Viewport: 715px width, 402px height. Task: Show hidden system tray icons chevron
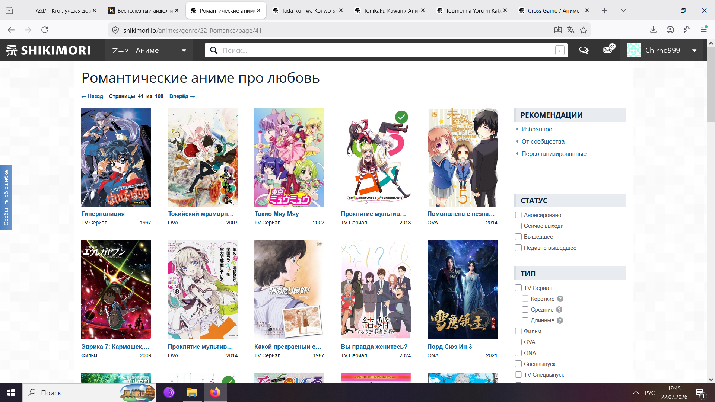pyautogui.click(x=636, y=393)
